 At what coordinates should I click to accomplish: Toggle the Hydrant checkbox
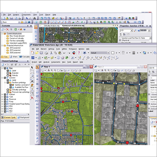pos(5,95)
